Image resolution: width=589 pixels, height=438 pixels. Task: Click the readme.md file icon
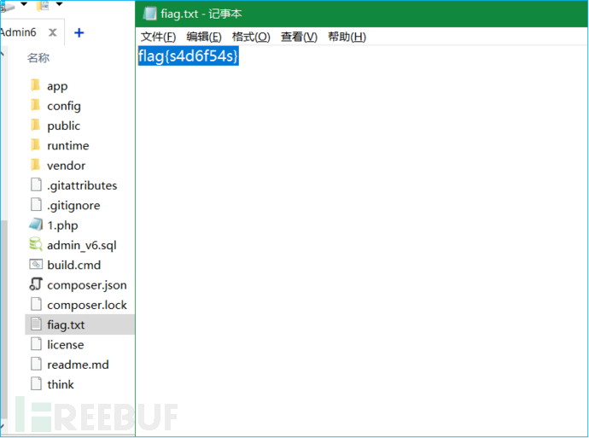coord(36,364)
